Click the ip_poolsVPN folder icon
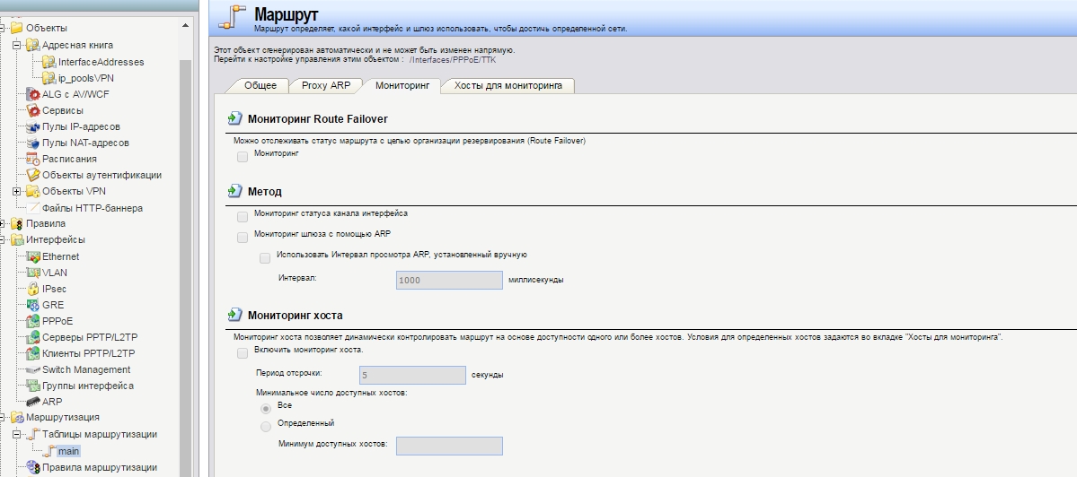This screenshot has width=1077, height=477. tap(49, 78)
